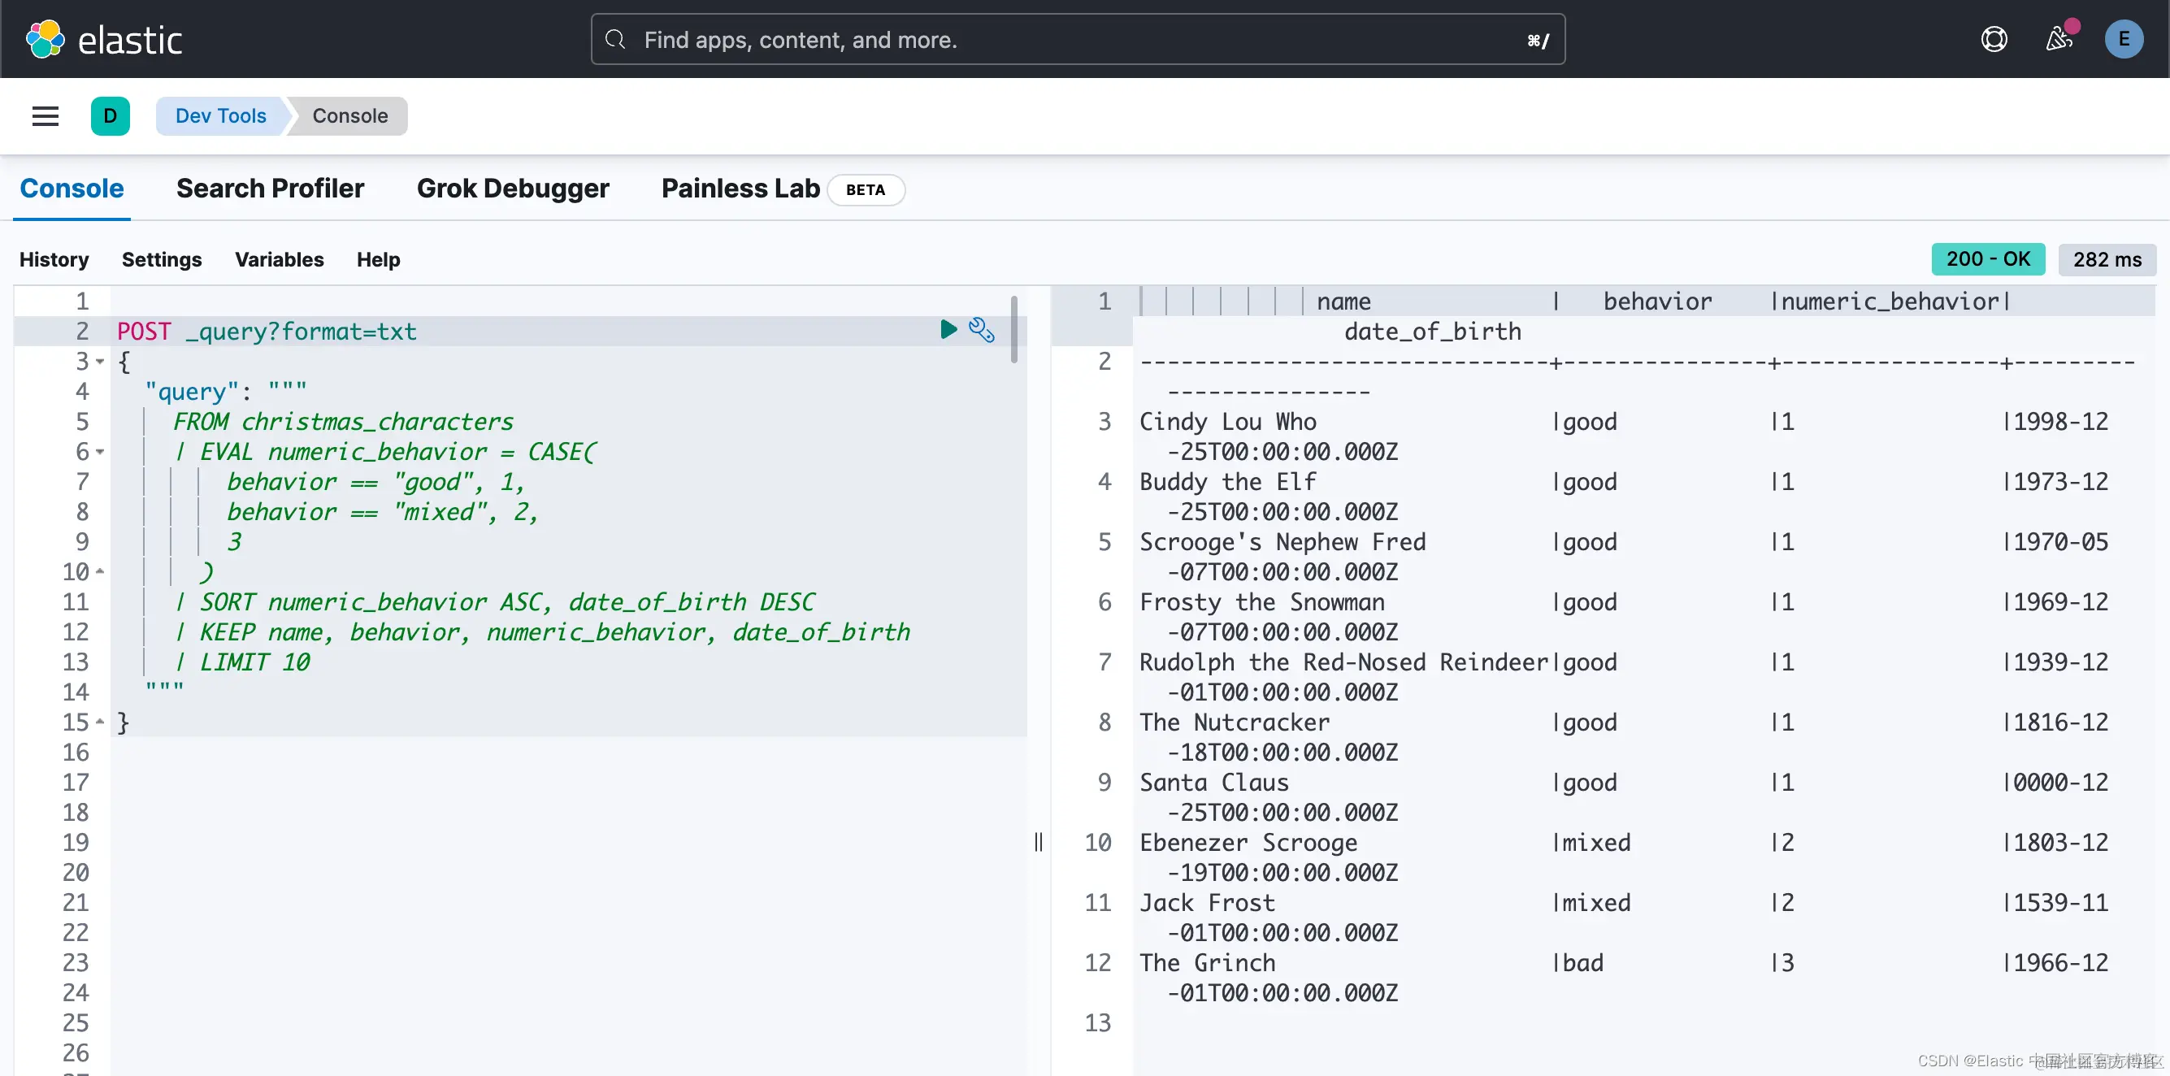Click the green D space avatar
The image size is (2170, 1076).
tap(111, 116)
